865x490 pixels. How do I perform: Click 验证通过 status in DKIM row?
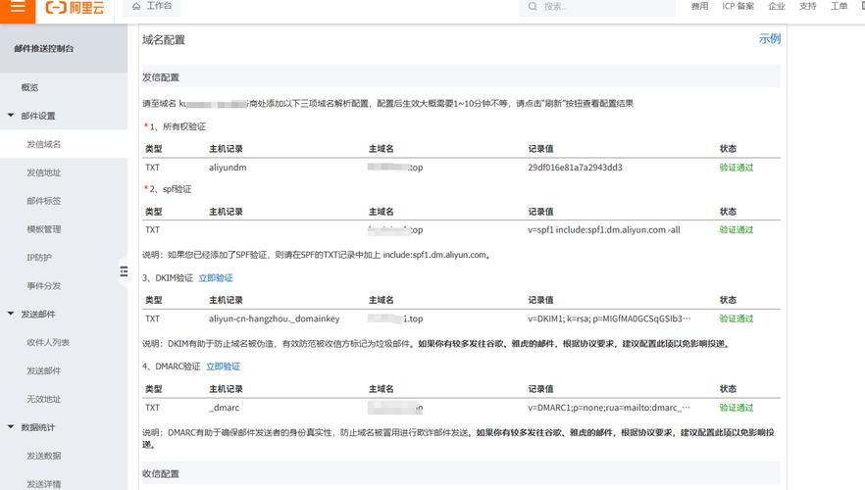(x=736, y=318)
